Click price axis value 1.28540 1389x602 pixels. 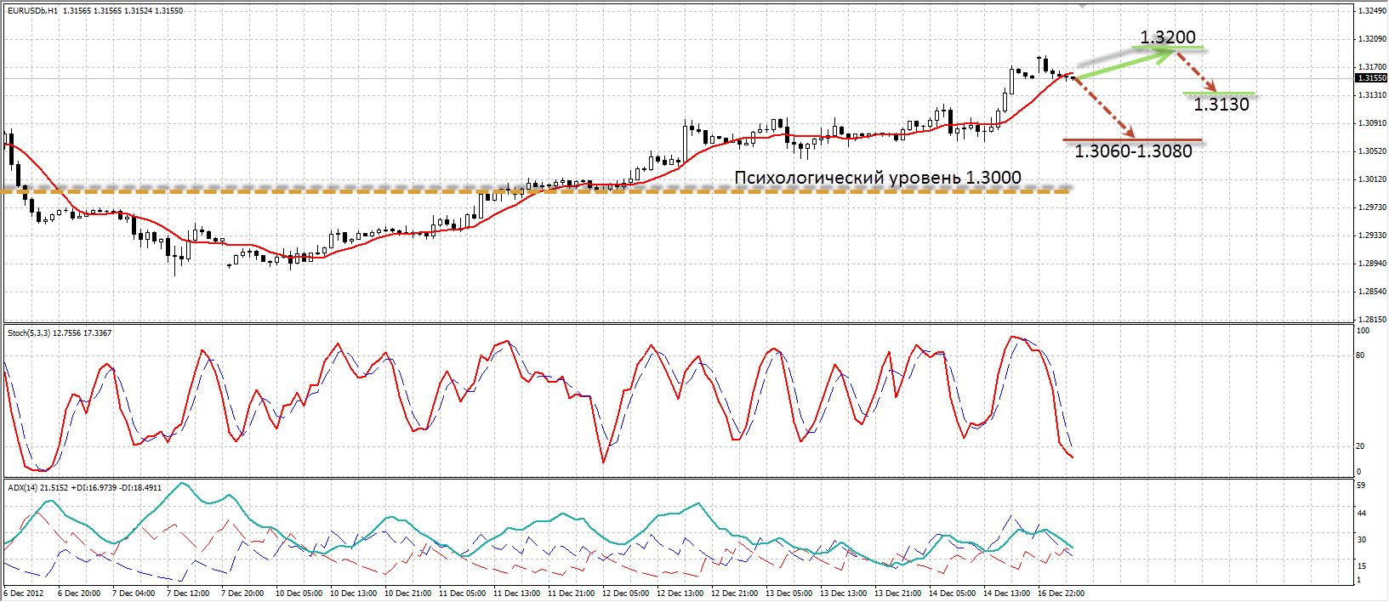tap(1372, 292)
